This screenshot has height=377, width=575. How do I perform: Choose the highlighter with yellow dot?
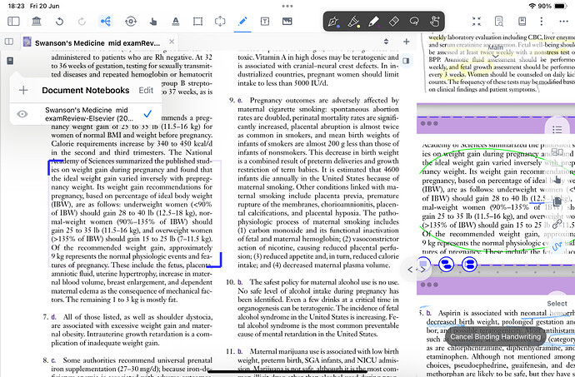pos(353,22)
